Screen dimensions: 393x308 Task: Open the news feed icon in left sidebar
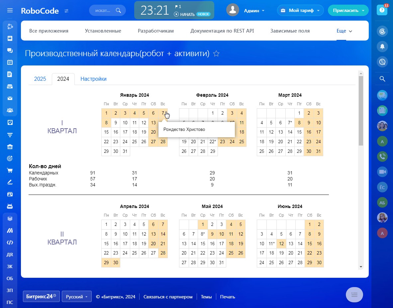pyautogui.click(x=10, y=38)
